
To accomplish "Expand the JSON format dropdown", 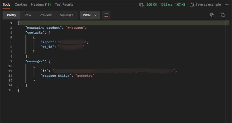I will 90,15.
